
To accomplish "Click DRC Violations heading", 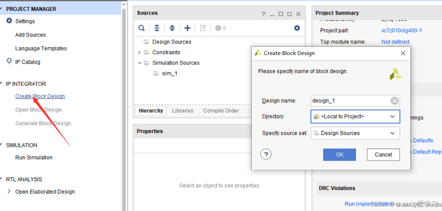I will pos(337,188).
